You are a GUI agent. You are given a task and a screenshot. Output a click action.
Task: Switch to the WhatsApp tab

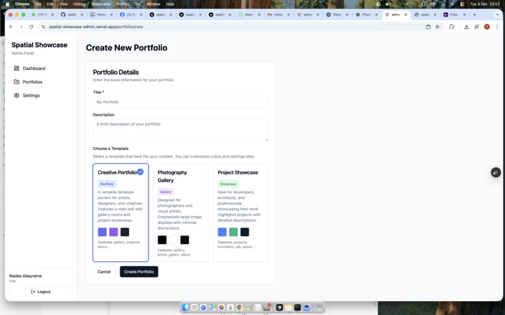43,14
